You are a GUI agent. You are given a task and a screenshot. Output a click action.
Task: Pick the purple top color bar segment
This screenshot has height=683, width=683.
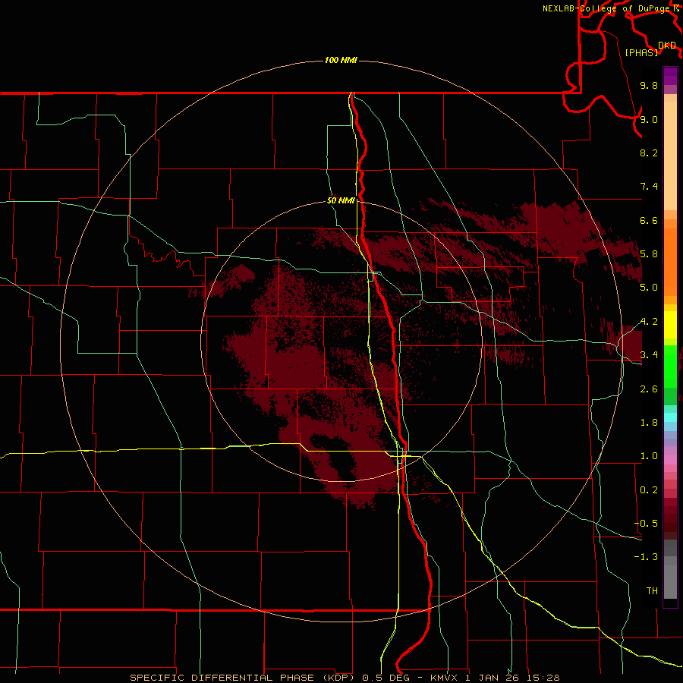pyautogui.click(x=670, y=76)
